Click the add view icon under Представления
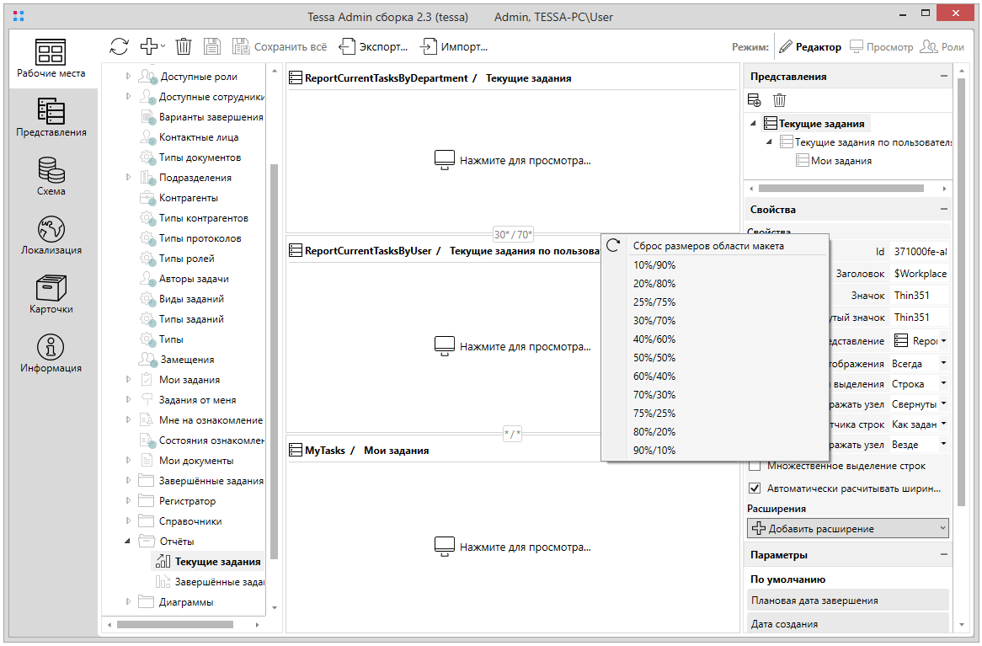This screenshot has width=982, height=646. [755, 100]
